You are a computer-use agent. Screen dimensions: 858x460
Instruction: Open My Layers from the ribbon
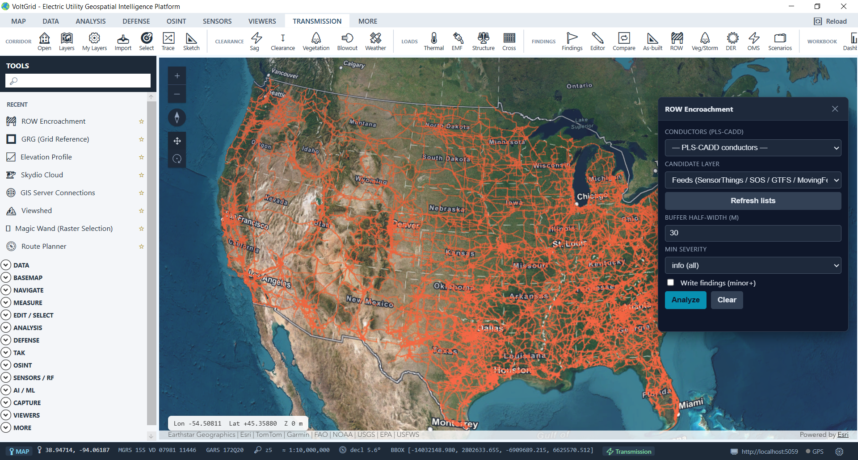point(94,42)
